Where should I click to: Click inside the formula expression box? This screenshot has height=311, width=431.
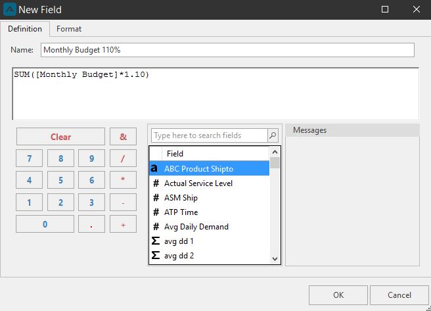pos(215,94)
